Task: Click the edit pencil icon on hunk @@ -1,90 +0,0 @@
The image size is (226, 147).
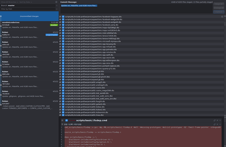Action: tap(215, 124)
